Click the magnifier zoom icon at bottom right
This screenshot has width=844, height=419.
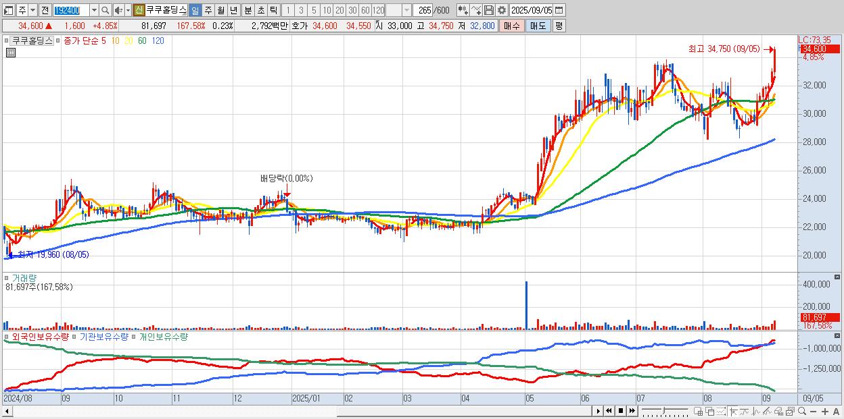coord(801,412)
